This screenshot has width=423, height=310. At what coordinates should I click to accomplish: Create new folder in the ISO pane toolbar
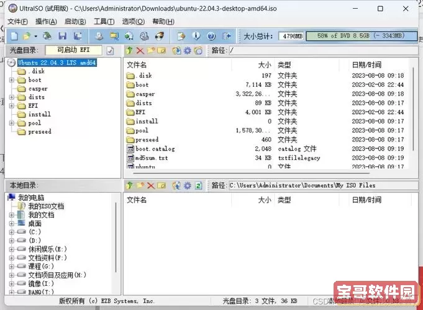coord(151,50)
